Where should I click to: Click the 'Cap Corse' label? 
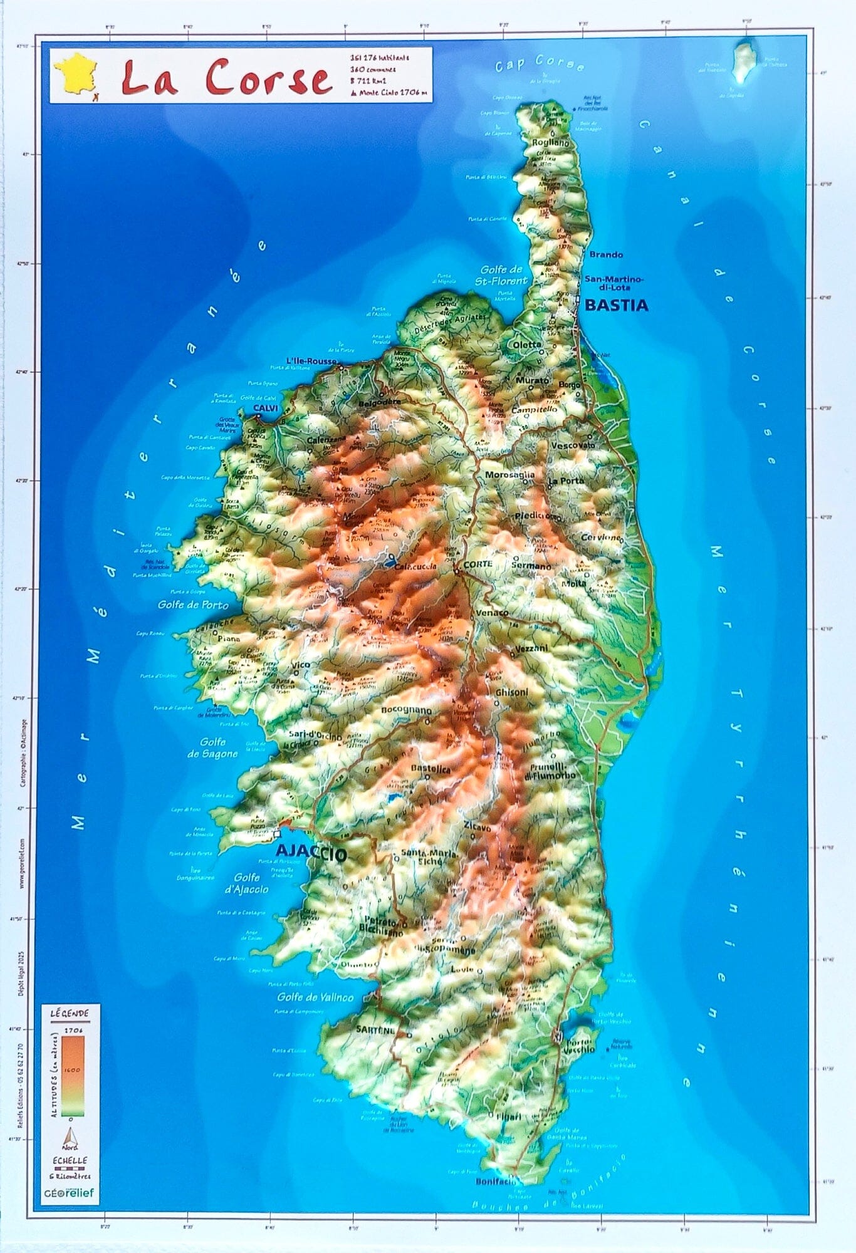(x=540, y=63)
